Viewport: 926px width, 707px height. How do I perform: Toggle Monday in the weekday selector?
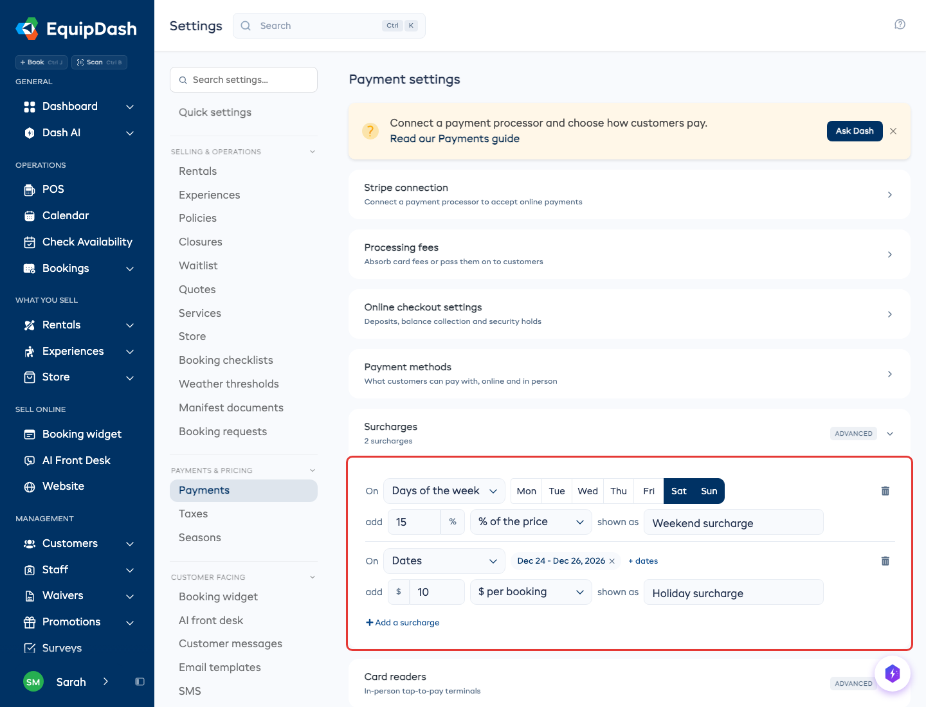coord(527,491)
